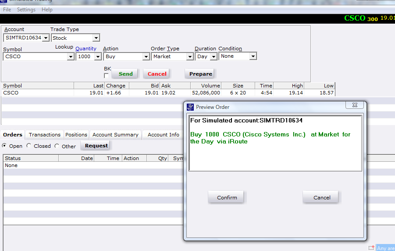Click the Last column header in quote table
Viewport: 395px width, 251px height.
point(89,86)
